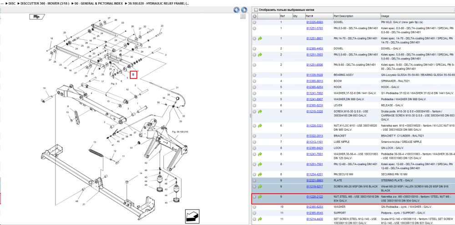The image size is (455, 225).
Task: Click green arrow icon on WASHER,30-56-4 row
Action: coord(260,154)
